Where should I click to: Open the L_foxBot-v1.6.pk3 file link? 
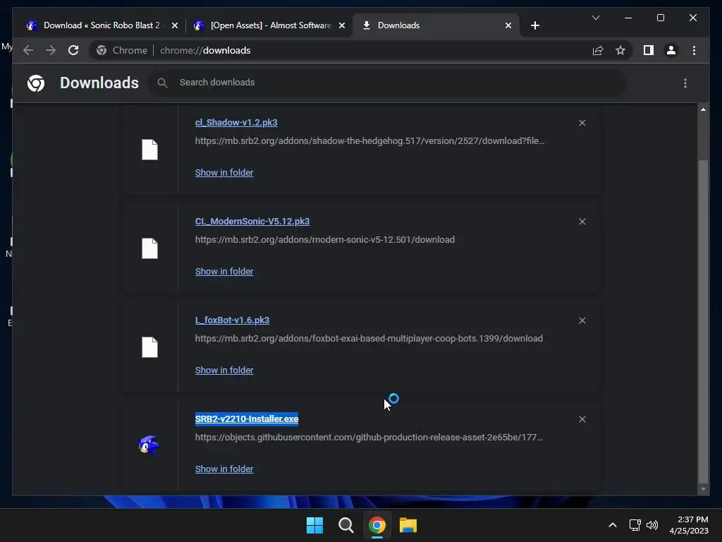click(232, 320)
